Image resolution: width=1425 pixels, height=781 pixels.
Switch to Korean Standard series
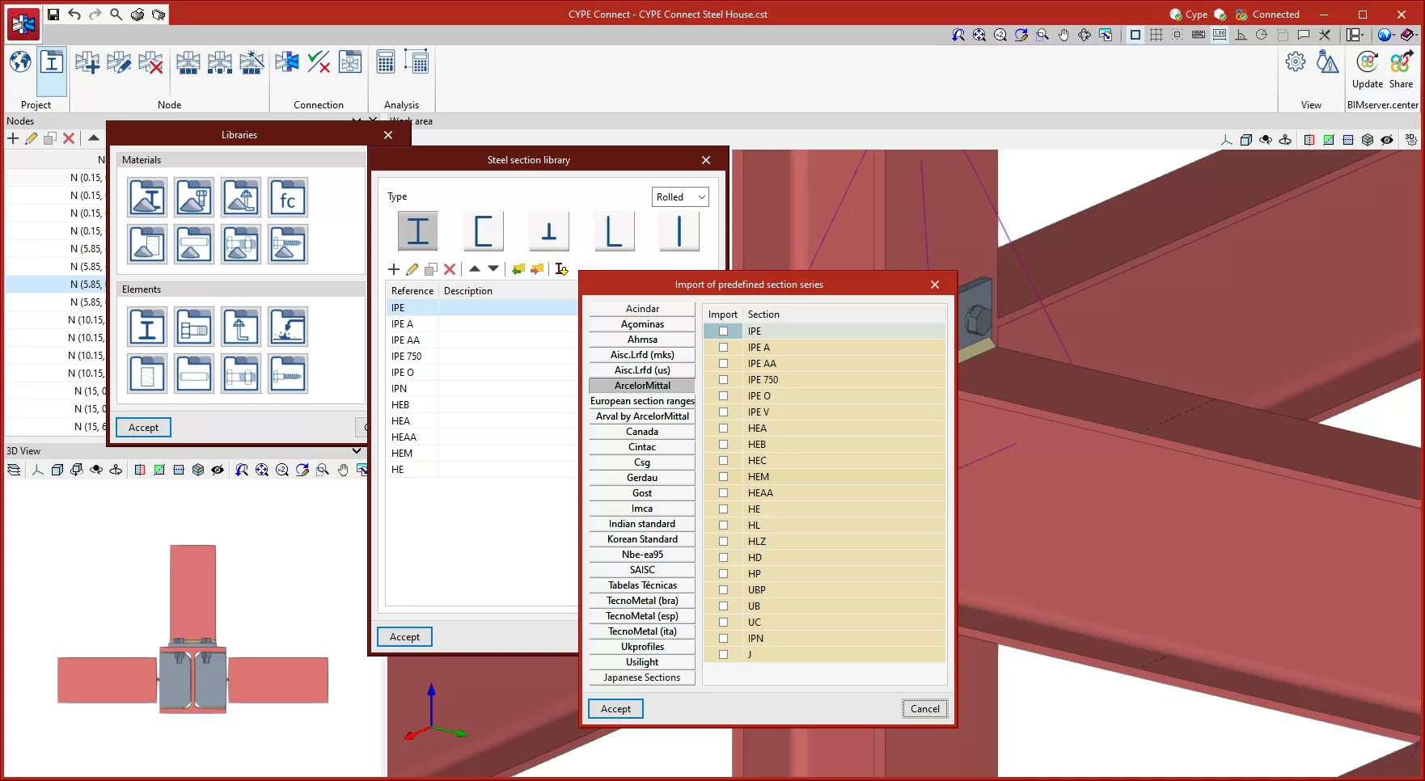(x=642, y=539)
